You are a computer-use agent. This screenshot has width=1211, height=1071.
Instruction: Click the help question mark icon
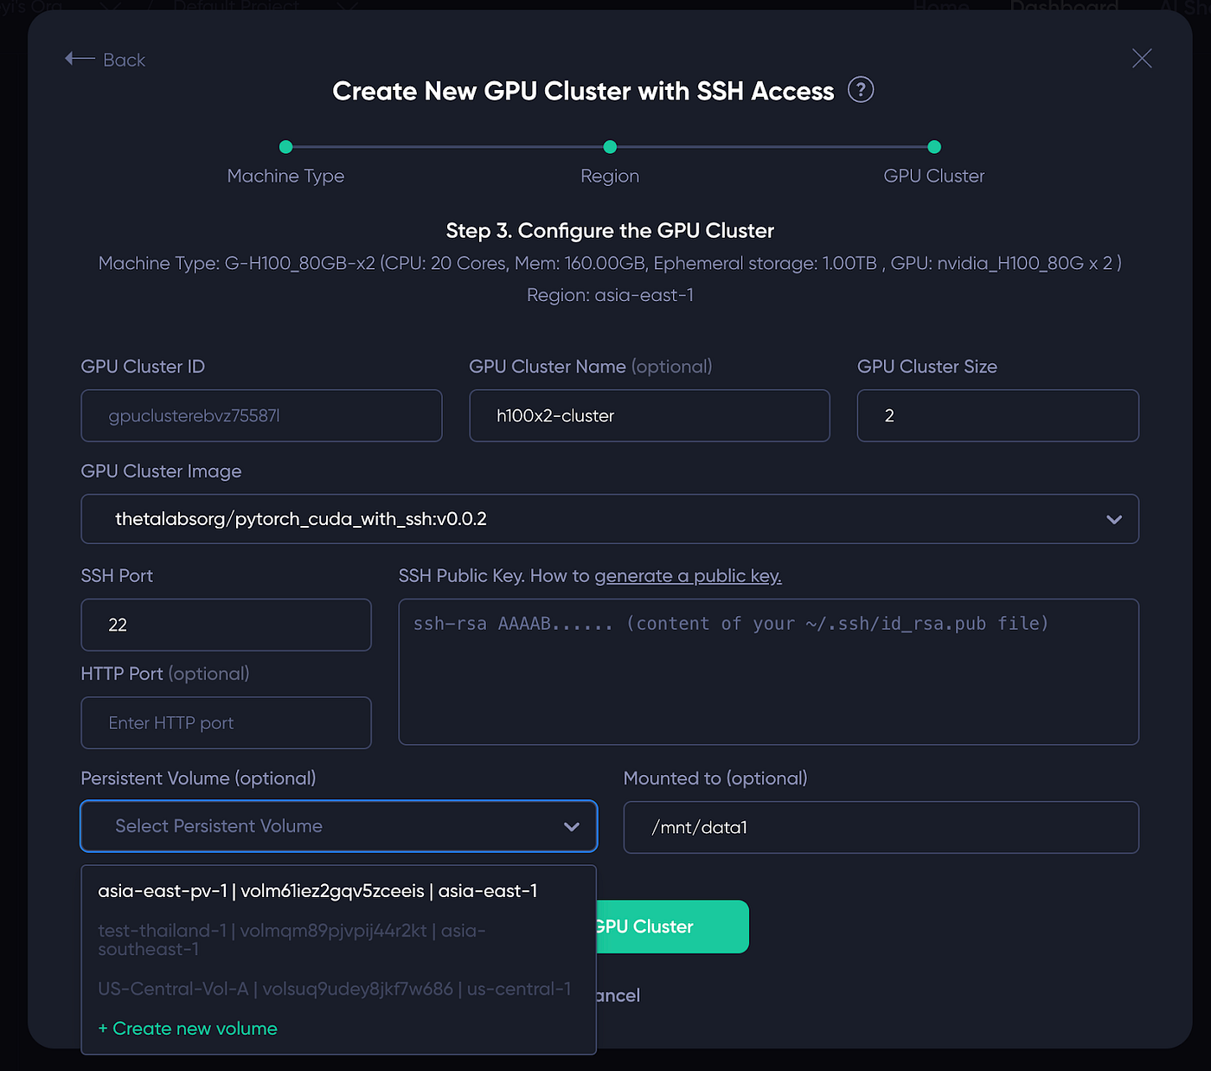861,90
